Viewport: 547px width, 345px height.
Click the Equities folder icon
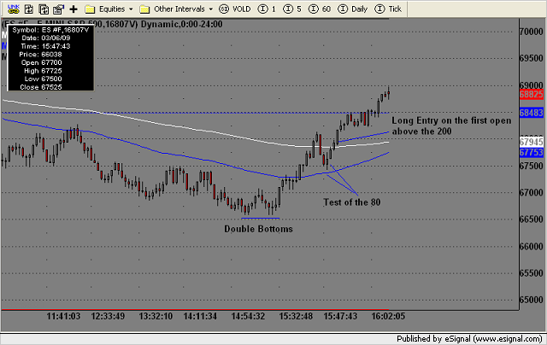90,9
